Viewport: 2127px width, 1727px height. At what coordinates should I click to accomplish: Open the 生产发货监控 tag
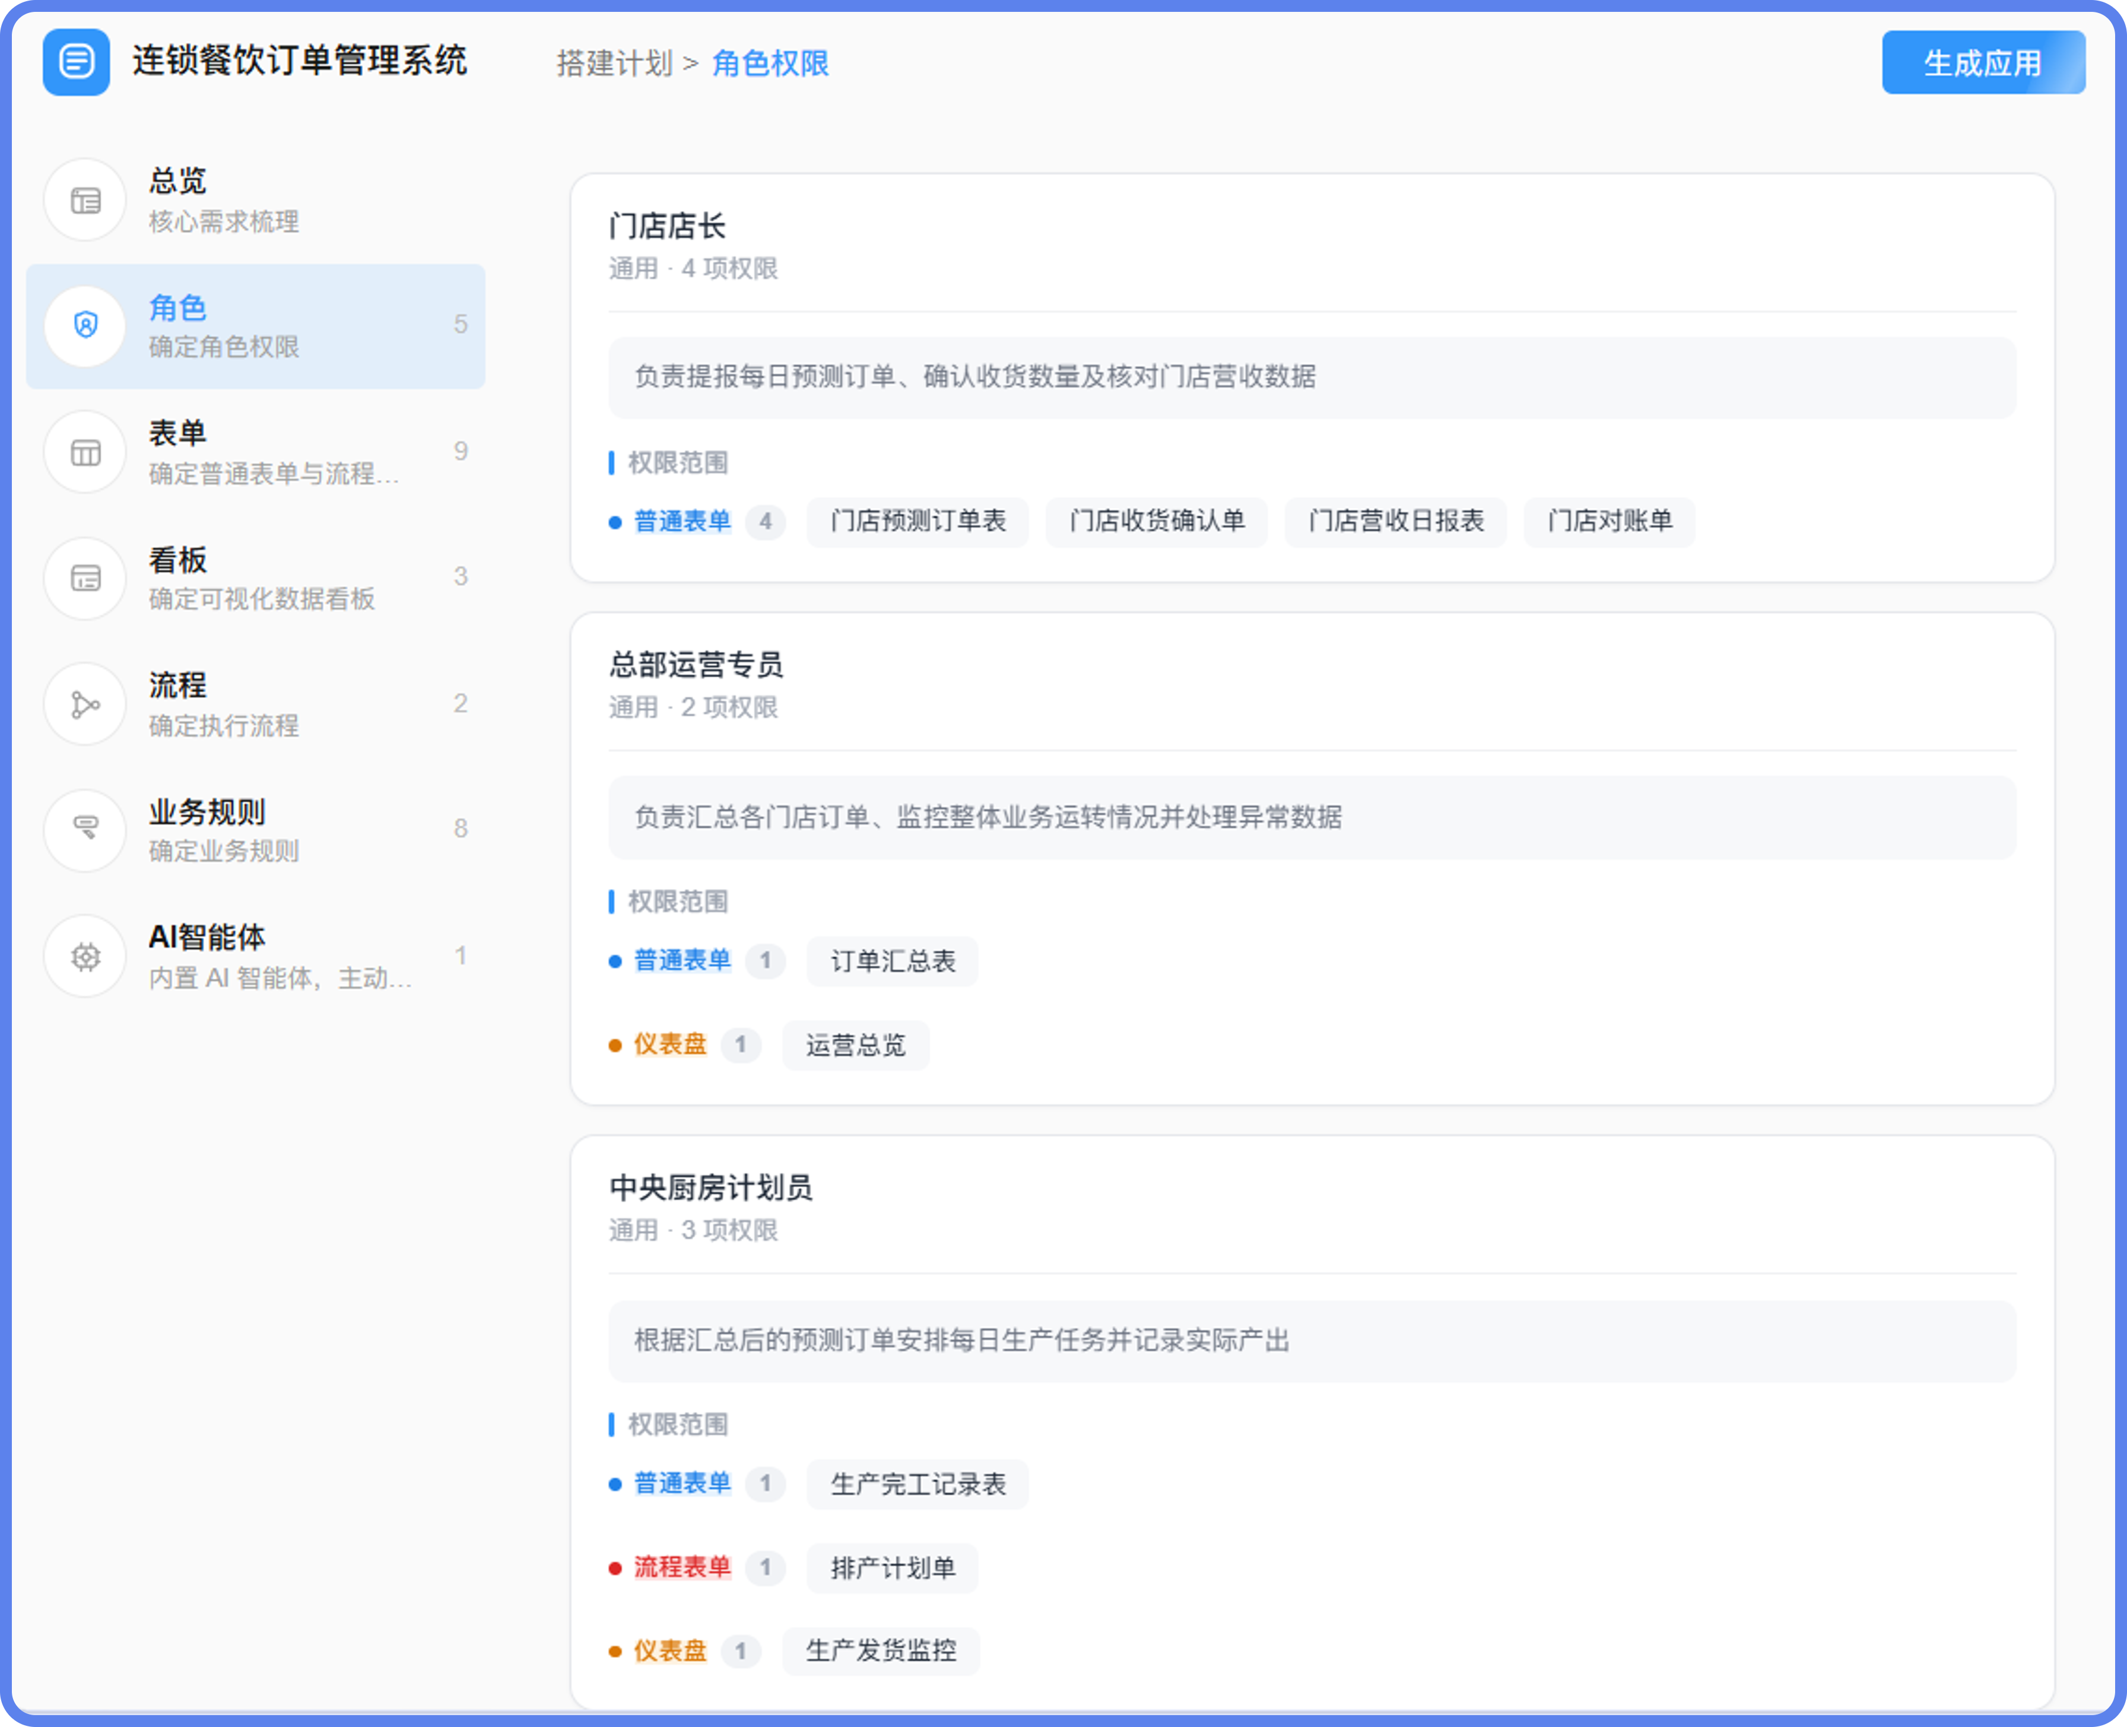point(881,1652)
